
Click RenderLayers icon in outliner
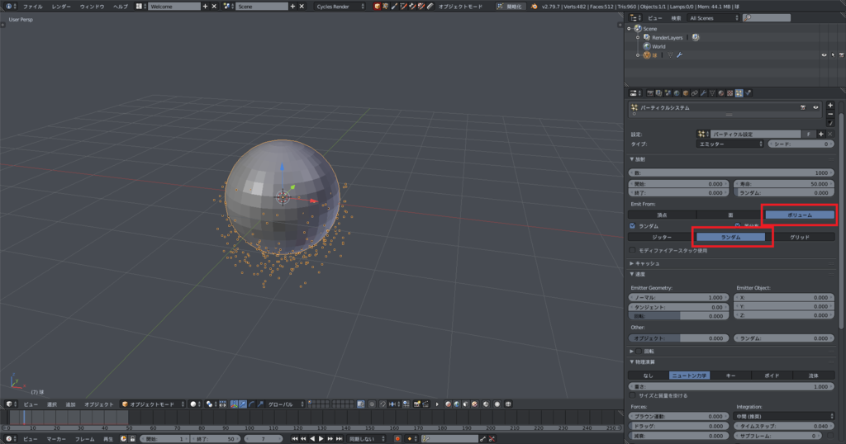(x=646, y=37)
